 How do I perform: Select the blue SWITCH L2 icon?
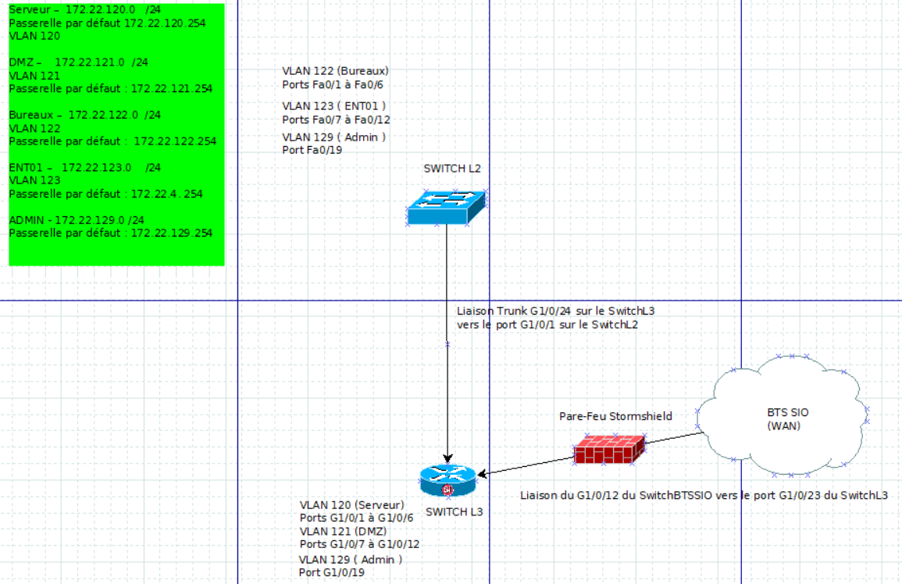tap(446, 207)
